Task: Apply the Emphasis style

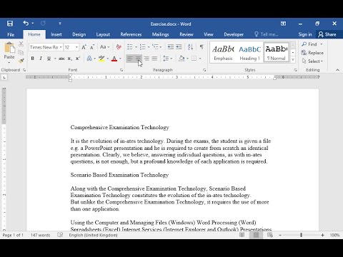Action: click(223, 53)
